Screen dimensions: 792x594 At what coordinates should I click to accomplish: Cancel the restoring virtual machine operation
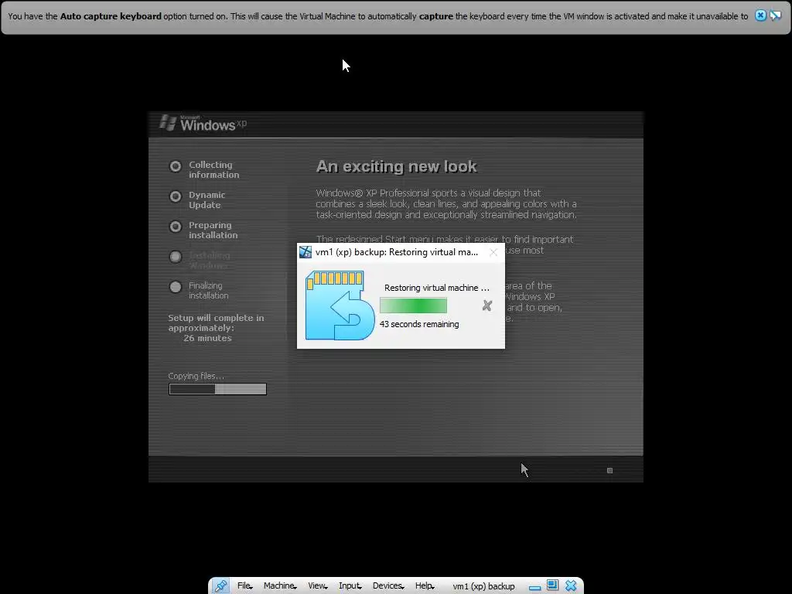click(x=487, y=306)
